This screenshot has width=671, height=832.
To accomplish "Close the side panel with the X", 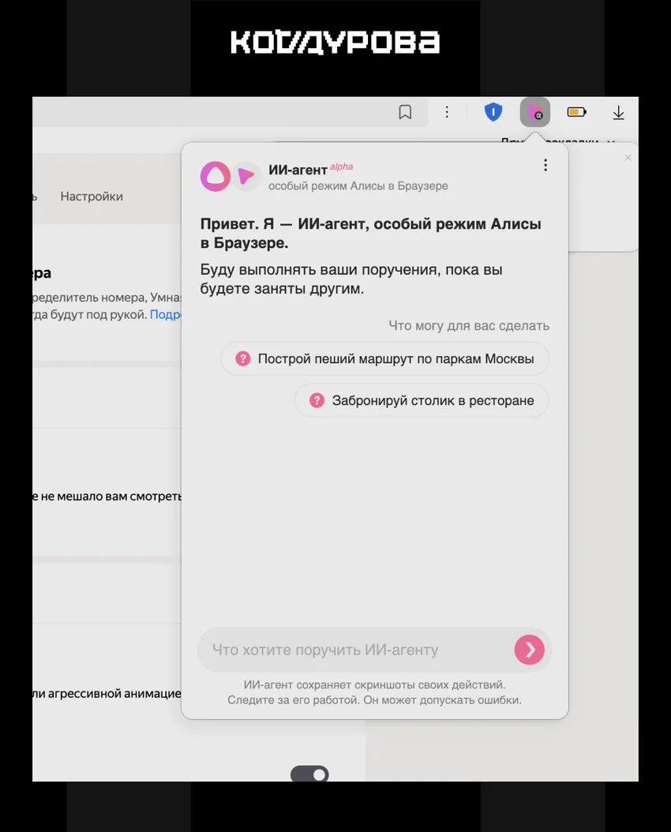I will (x=628, y=158).
